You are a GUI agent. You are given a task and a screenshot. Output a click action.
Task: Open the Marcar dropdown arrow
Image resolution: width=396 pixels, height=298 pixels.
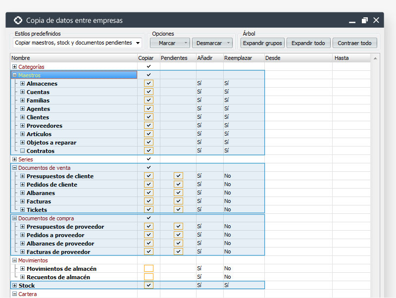point(185,43)
